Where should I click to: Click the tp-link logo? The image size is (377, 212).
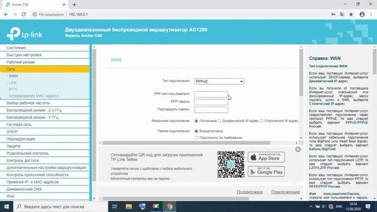(x=25, y=34)
